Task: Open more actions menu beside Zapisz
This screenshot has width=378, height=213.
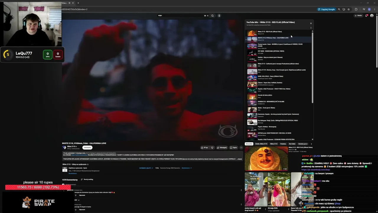Action: [241, 148]
